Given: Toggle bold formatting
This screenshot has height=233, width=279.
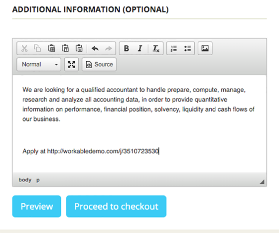Looking at the screenshot, I should tap(127, 48).
